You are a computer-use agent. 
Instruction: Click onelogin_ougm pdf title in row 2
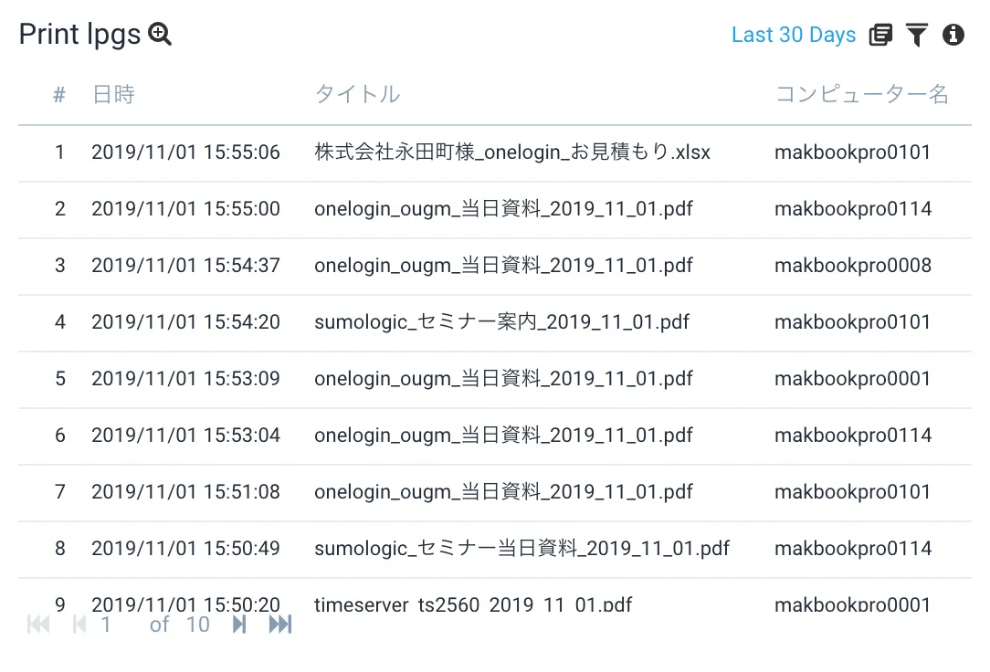(x=503, y=209)
